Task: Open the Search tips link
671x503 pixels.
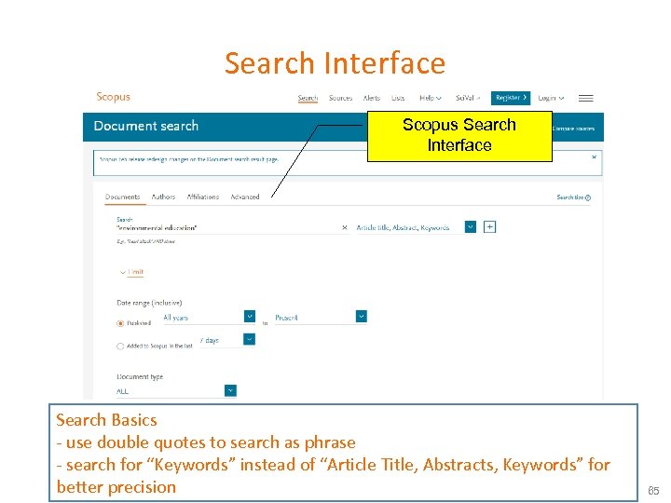Action: (x=573, y=197)
